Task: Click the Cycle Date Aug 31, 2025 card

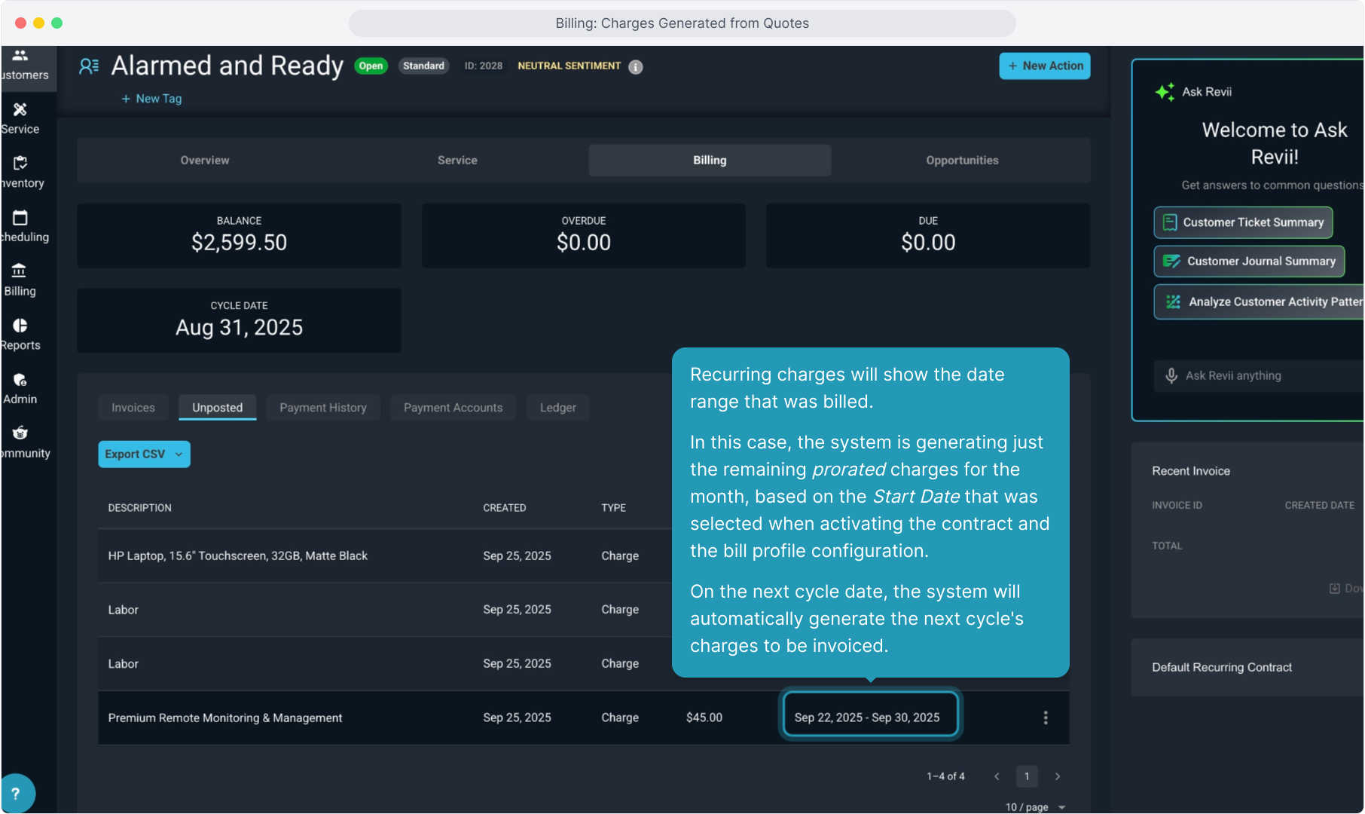Action: [240, 320]
